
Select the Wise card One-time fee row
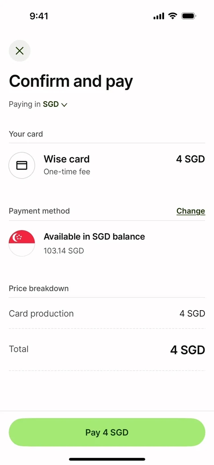pyautogui.click(x=107, y=165)
